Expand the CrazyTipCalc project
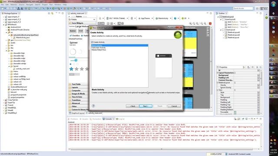This screenshot has height=156, width=278. click(x=3, y=100)
